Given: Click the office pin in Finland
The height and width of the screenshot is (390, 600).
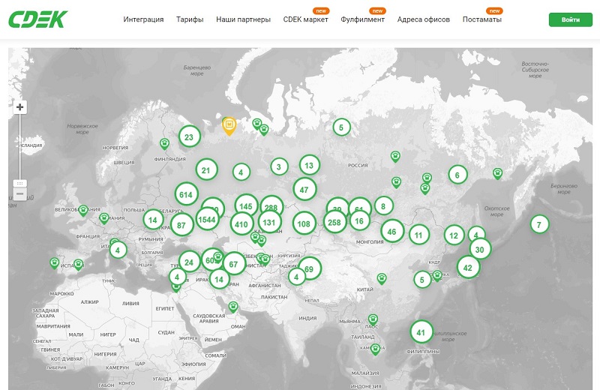Looking at the screenshot, I should click(164, 144).
